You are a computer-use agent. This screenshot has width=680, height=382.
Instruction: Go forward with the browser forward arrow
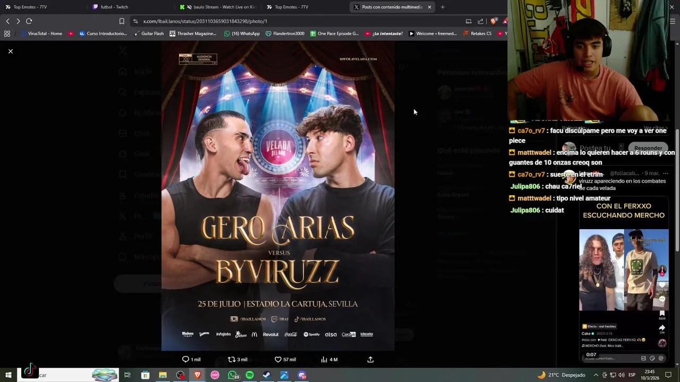18,21
